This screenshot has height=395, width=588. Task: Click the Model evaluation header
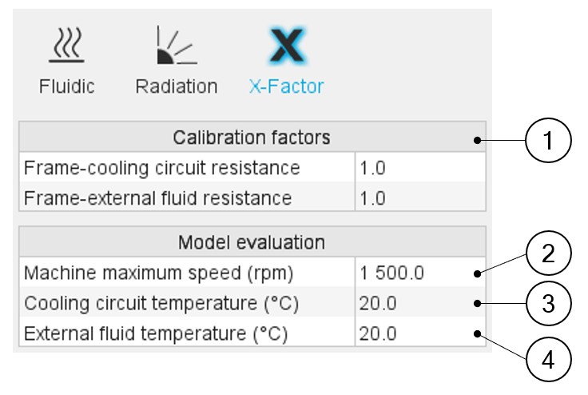pyautogui.click(x=252, y=241)
